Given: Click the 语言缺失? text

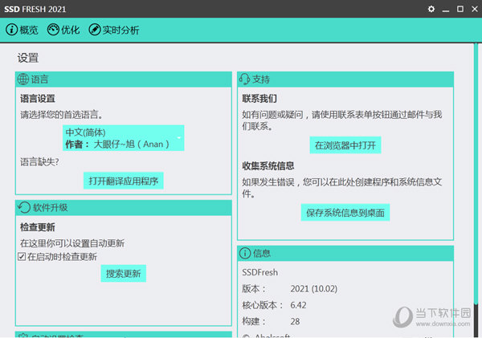Looking at the screenshot, I should (x=39, y=161).
